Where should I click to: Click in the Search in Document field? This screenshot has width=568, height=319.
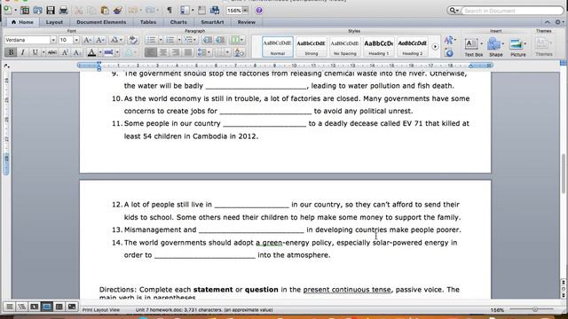(x=512, y=11)
